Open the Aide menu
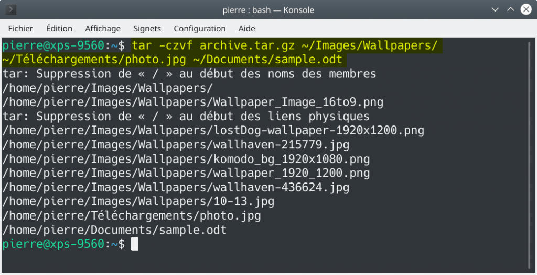The width and height of the screenshot is (537, 275). pyautogui.click(x=247, y=29)
